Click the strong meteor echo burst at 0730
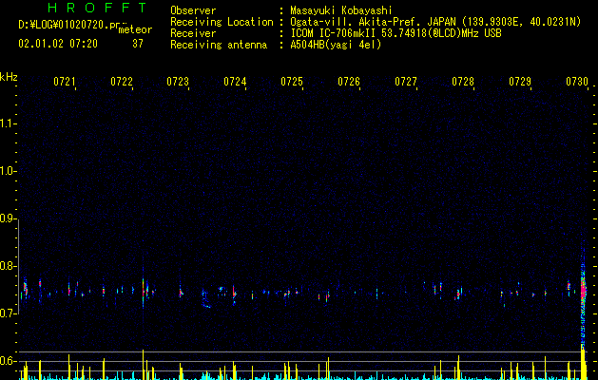 click(583, 291)
